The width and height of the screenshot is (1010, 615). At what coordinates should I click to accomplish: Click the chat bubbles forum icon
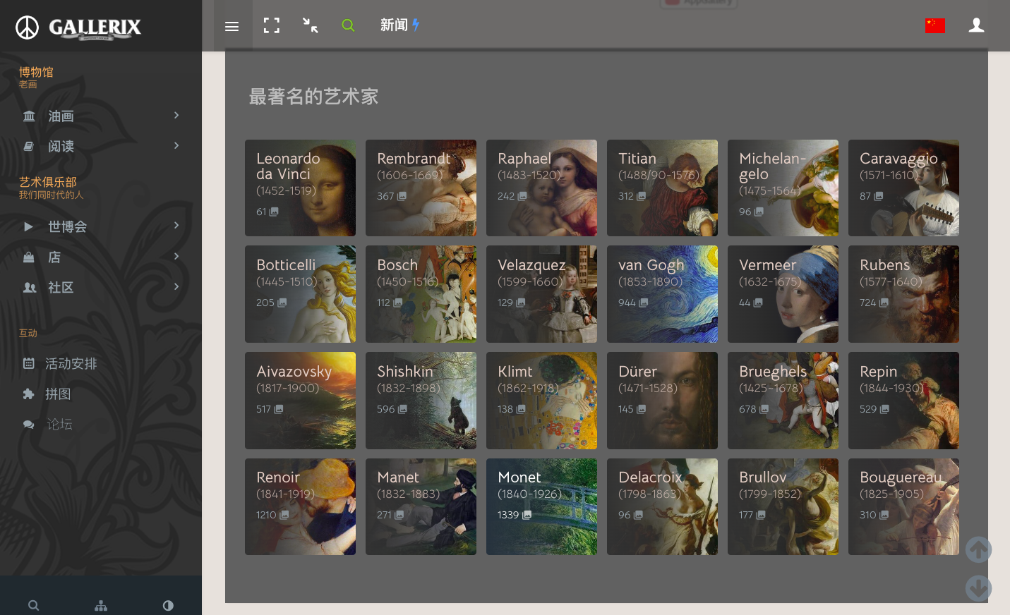[x=29, y=424]
